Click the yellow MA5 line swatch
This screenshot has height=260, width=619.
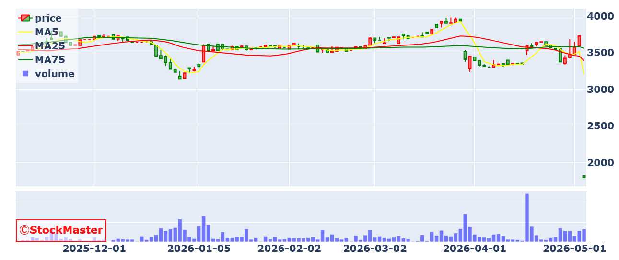coord(25,32)
